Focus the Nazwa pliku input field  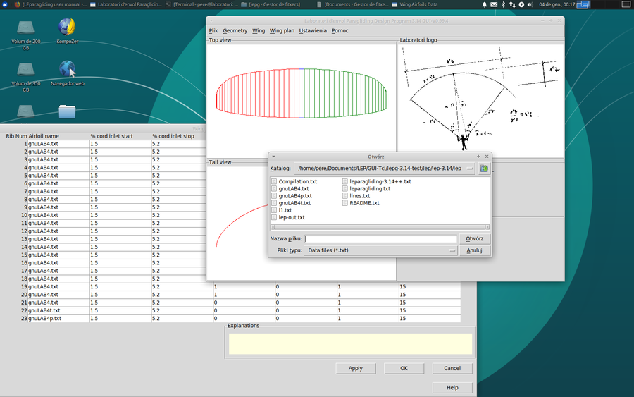pyautogui.click(x=381, y=239)
